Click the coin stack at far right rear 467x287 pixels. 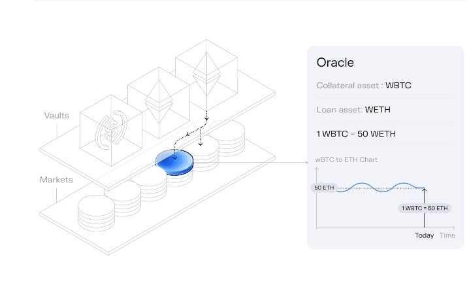click(x=229, y=137)
